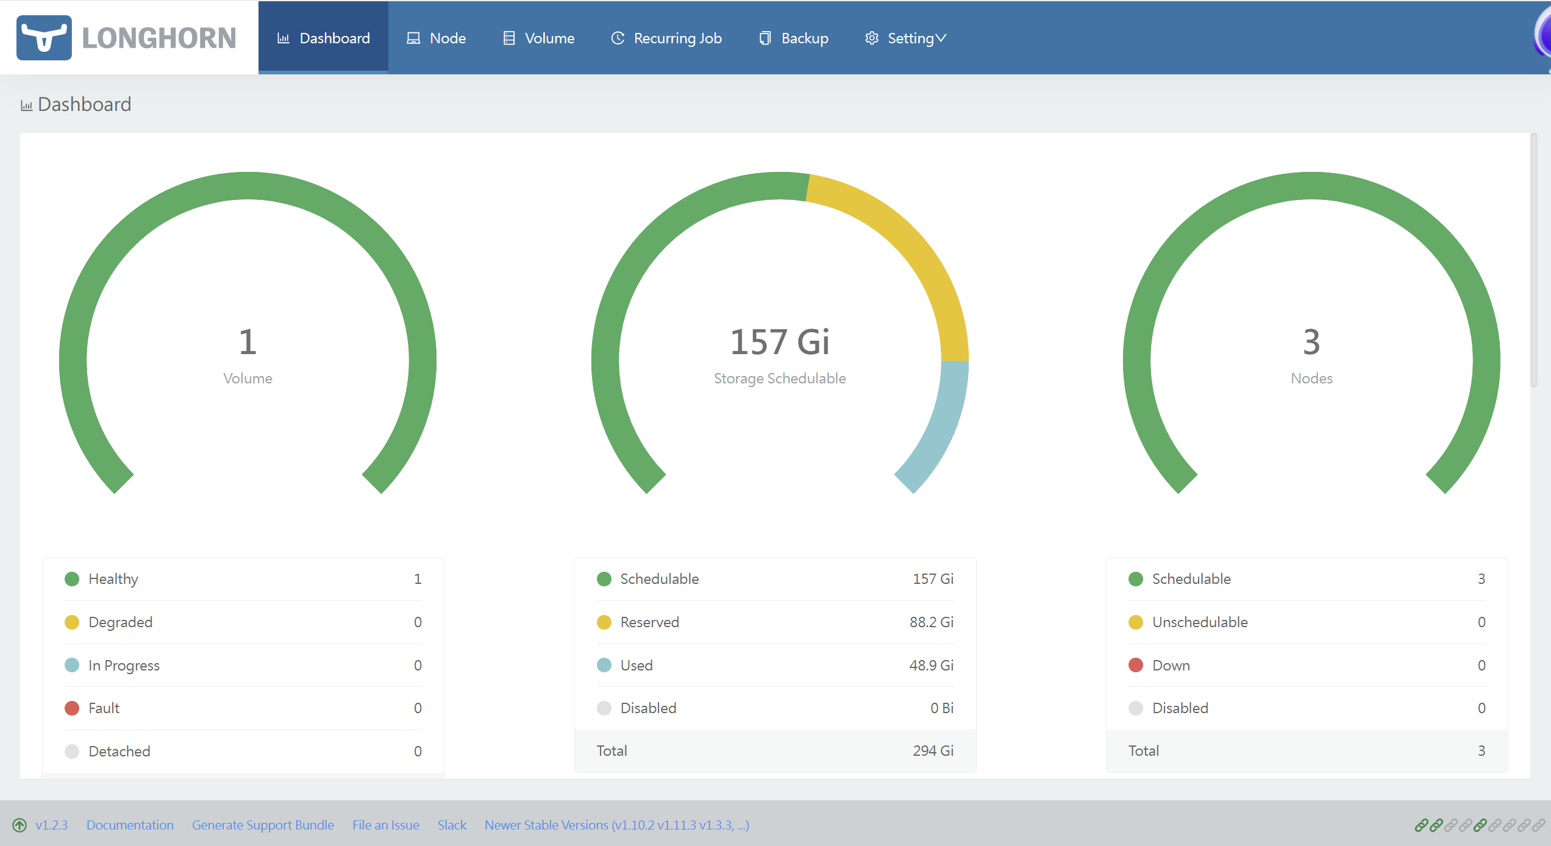Image resolution: width=1551 pixels, height=846 pixels.
Task: Click the green Healthy legend dot
Action: pos(72,579)
